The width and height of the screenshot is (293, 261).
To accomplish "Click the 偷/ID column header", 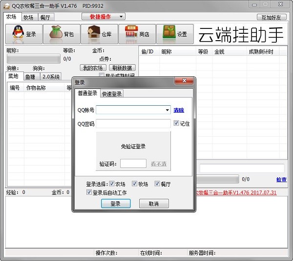I will tap(149, 52).
